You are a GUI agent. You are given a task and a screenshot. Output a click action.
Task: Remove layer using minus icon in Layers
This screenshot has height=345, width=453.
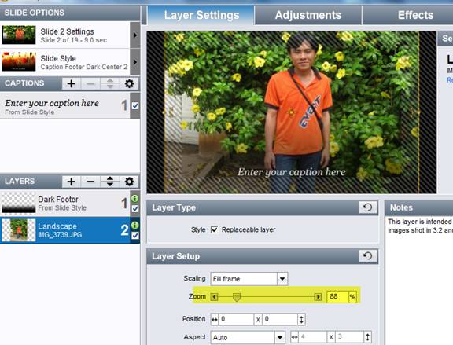click(x=90, y=182)
